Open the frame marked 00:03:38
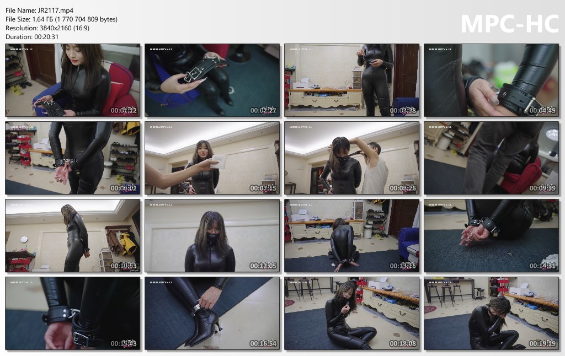 352,80
